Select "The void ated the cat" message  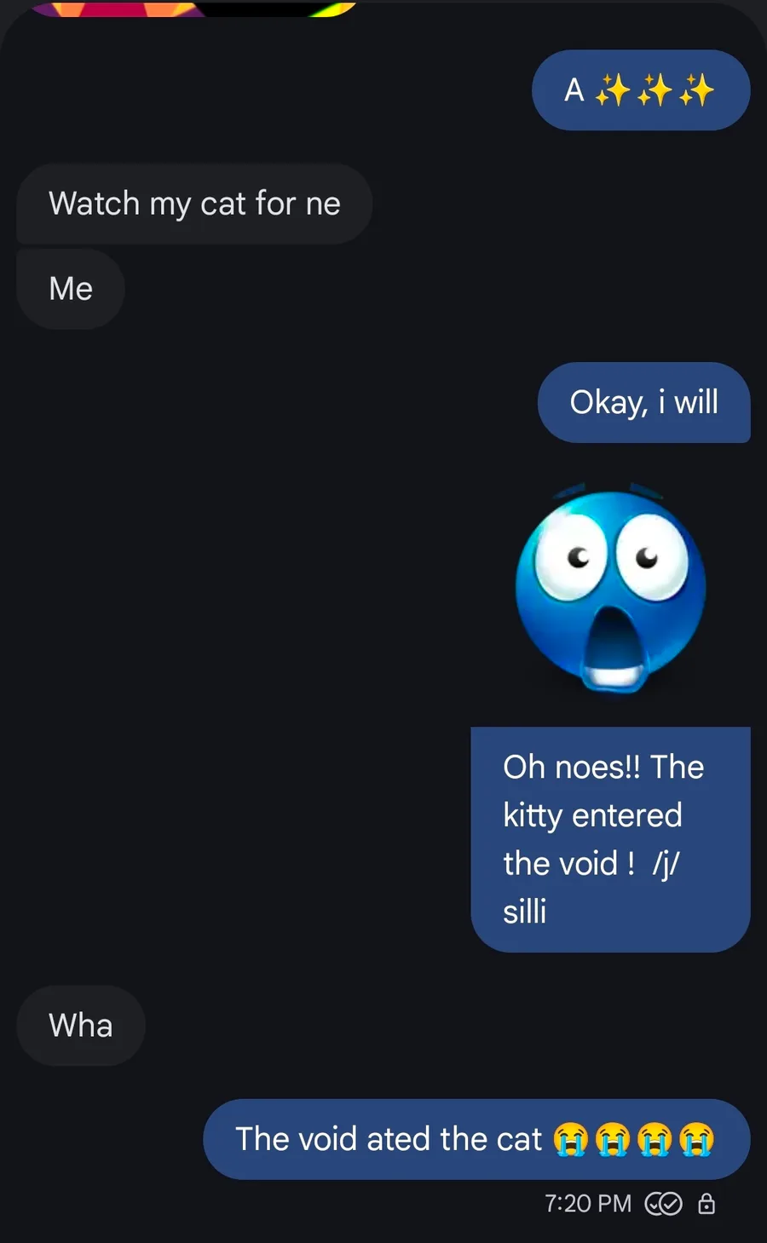pyautogui.click(x=476, y=1139)
